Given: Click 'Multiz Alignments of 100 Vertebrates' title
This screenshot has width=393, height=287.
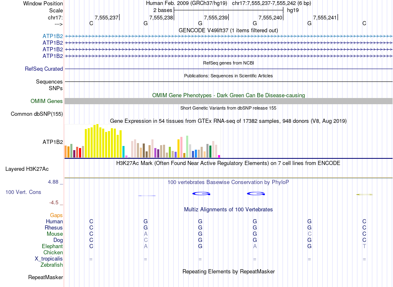Looking at the screenshot, I should point(228,210).
